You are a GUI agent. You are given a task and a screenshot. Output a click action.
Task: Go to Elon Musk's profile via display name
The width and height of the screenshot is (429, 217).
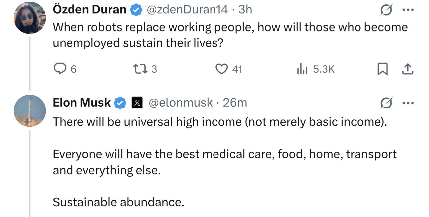(81, 103)
